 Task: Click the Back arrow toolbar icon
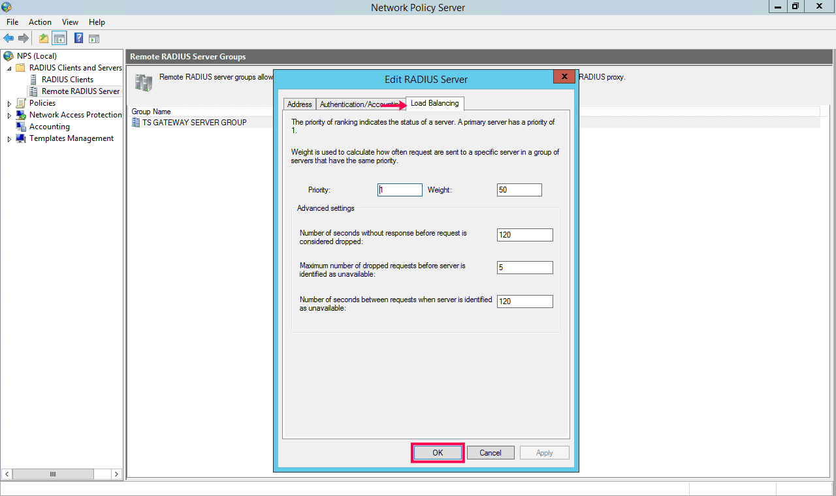pos(8,39)
